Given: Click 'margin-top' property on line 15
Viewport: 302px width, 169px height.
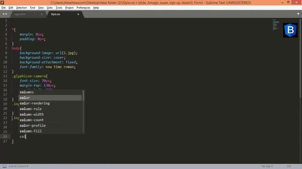Looking at the screenshot, I should pyautogui.click(x=30, y=85).
